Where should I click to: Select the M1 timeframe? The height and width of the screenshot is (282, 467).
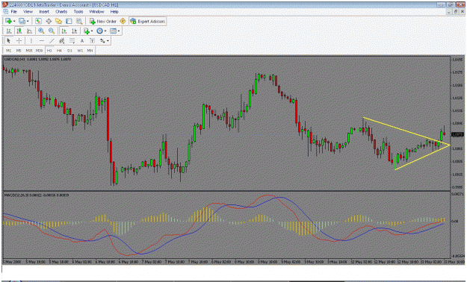point(8,51)
